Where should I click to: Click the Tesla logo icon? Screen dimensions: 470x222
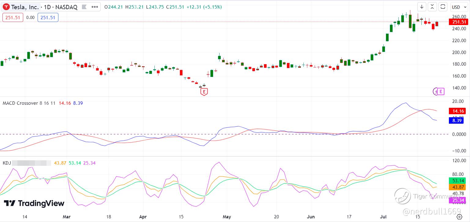(6, 7)
